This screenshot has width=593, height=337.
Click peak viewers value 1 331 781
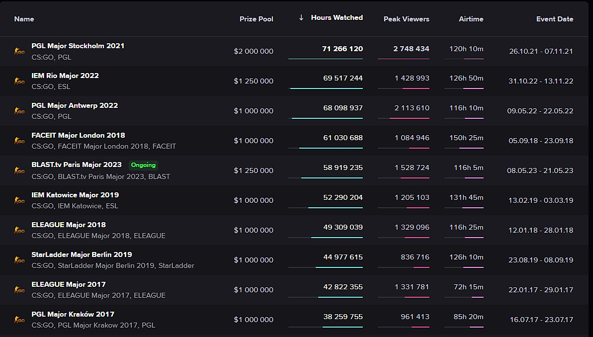pyautogui.click(x=412, y=287)
